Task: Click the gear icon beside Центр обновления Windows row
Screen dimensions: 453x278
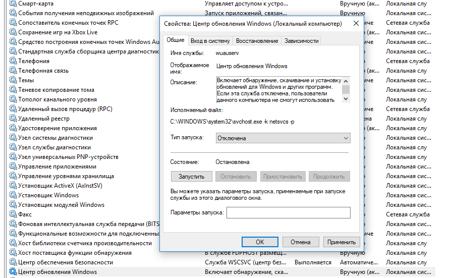Action: 13,271
